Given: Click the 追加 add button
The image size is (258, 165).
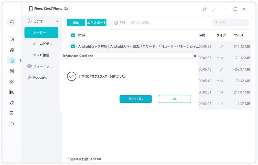Looking at the screenshot, I should coord(76,22).
